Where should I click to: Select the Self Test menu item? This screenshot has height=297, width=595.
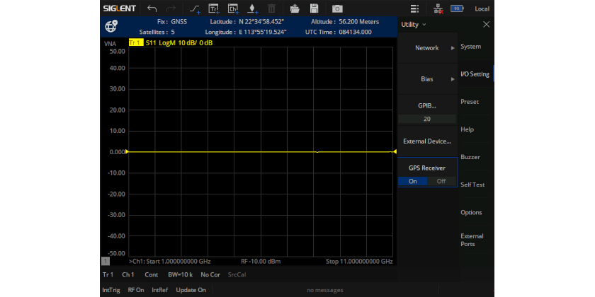point(472,185)
